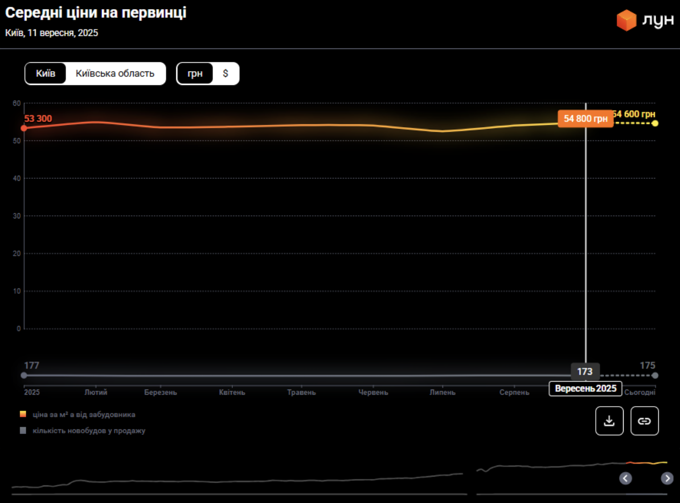Toggle the кількість новобудов у продажу legend label
The height and width of the screenshot is (503, 680).
pos(89,431)
